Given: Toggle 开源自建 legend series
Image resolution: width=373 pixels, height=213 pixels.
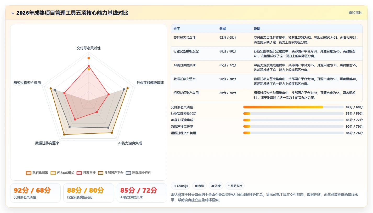Looking at the screenshot, I should tap(86, 173).
